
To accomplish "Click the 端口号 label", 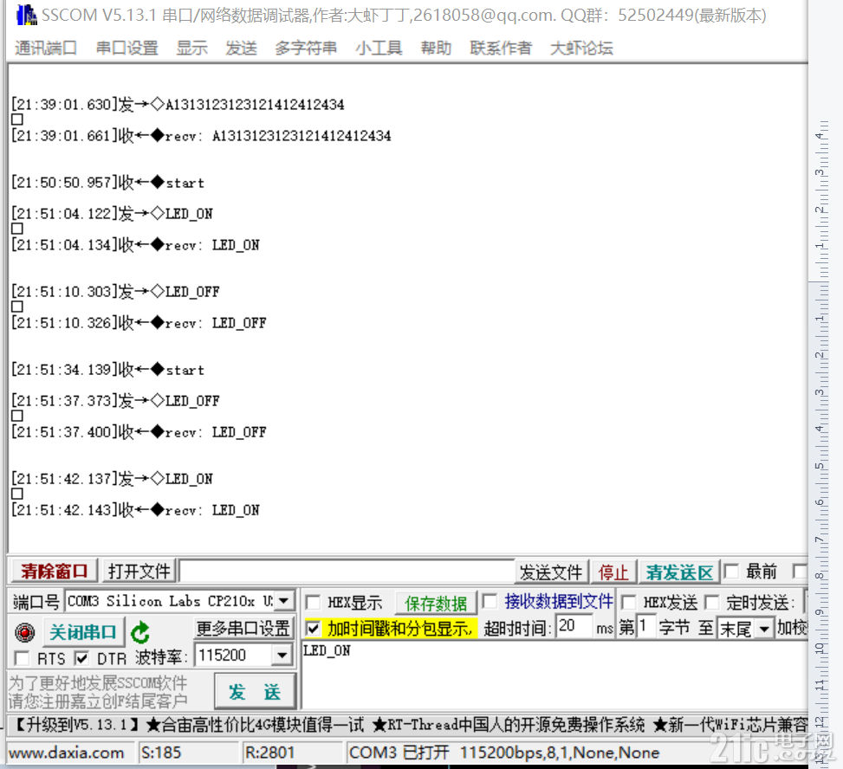I will click(x=36, y=602).
